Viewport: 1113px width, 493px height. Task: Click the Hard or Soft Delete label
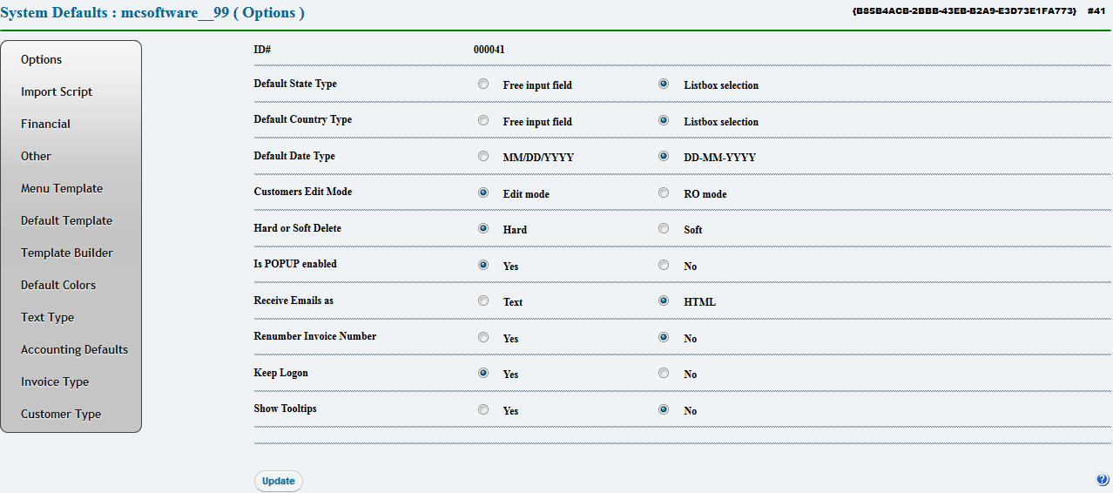tap(298, 228)
